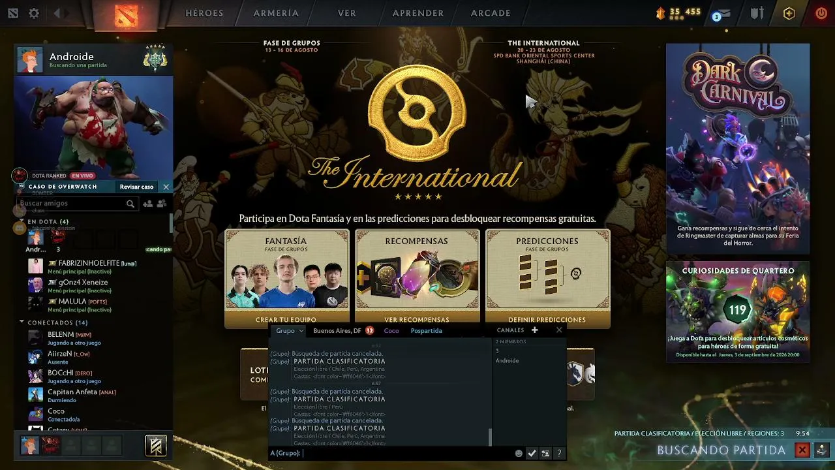
Task: Open the mail notifications icon
Action: (x=723, y=14)
